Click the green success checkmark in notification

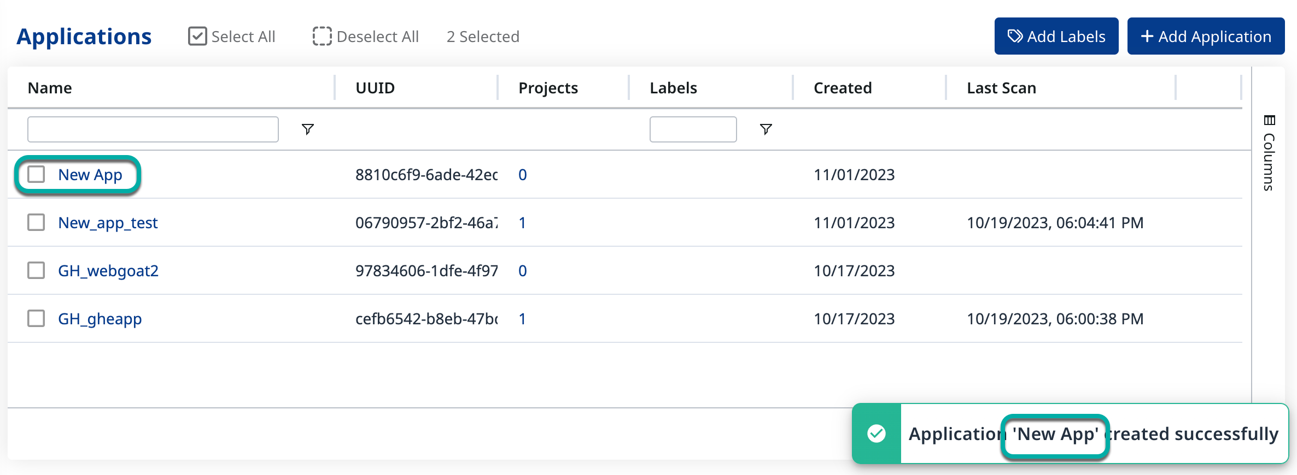pyautogui.click(x=876, y=434)
